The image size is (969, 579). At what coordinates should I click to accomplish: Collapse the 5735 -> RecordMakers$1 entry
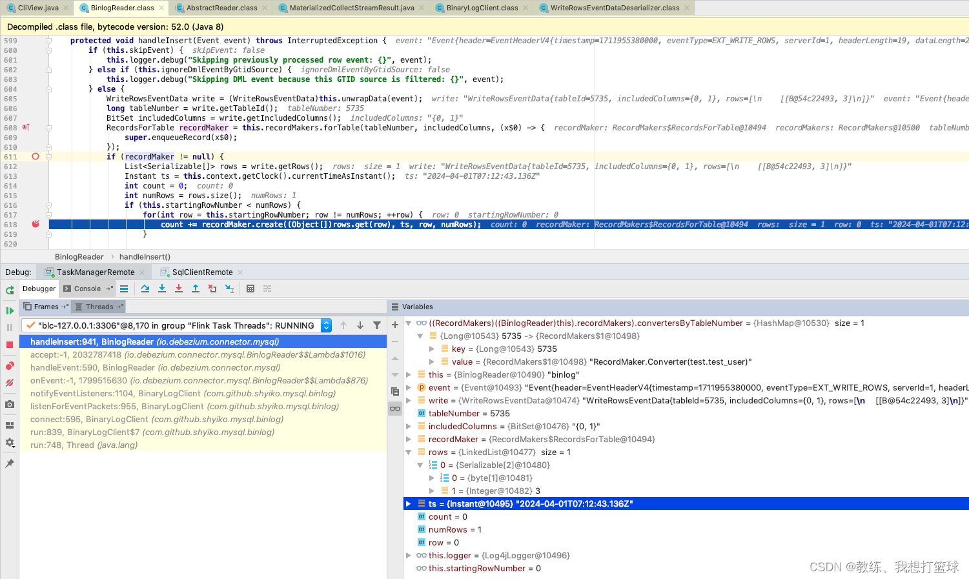[420, 336]
